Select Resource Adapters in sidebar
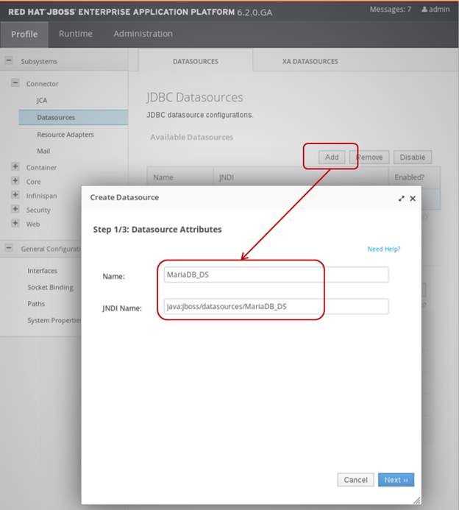 click(65, 135)
